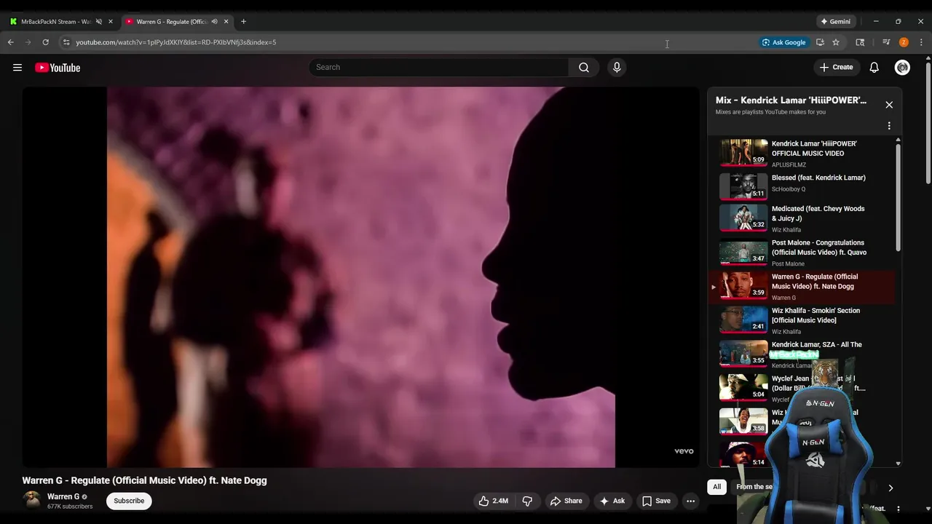This screenshot has width=932, height=524.
Task: Click the video title Warren G - Regulate
Action: (144, 480)
